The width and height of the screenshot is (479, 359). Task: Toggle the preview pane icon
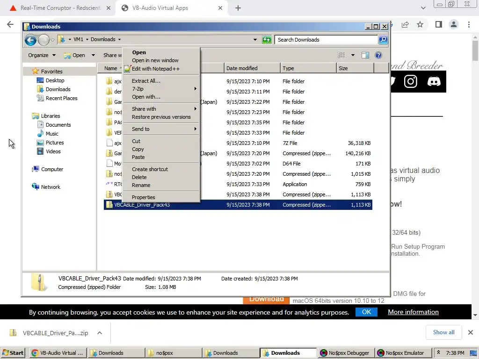point(365,55)
